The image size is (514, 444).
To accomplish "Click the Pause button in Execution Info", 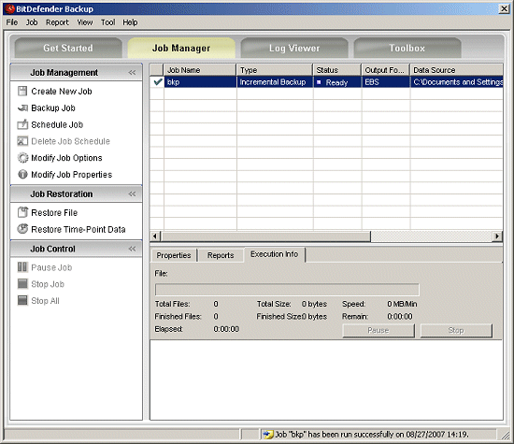I will click(x=378, y=330).
